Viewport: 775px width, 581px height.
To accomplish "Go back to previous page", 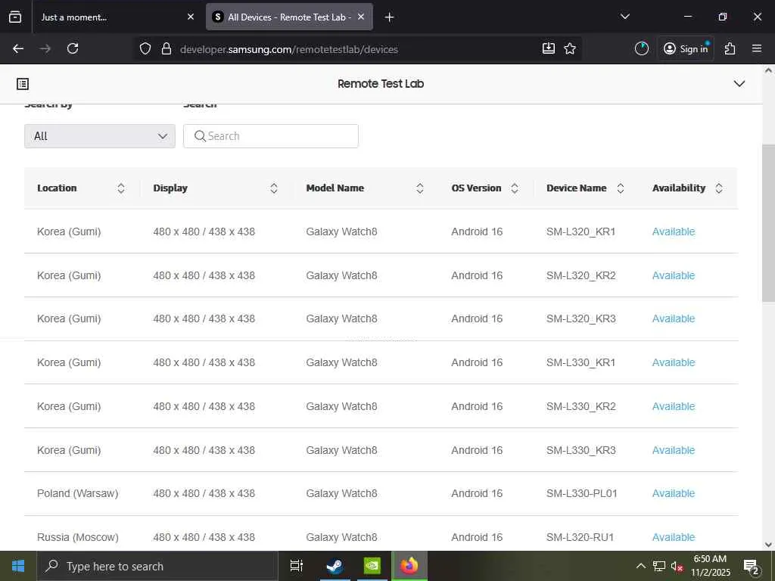I will pos(18,48).
